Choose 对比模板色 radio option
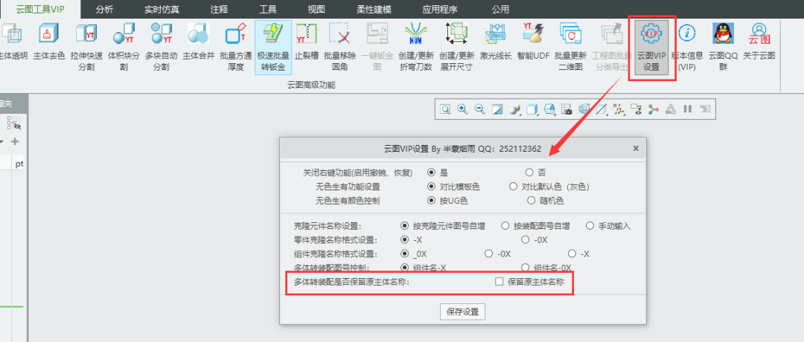Viewport: 804px width, 342px height. tap(431, 187)
